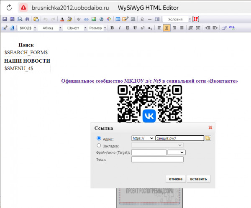The width and height of the screenshot is (251, 208).
Task: Open the Вконтакте community link
Action: coord(149,81)
